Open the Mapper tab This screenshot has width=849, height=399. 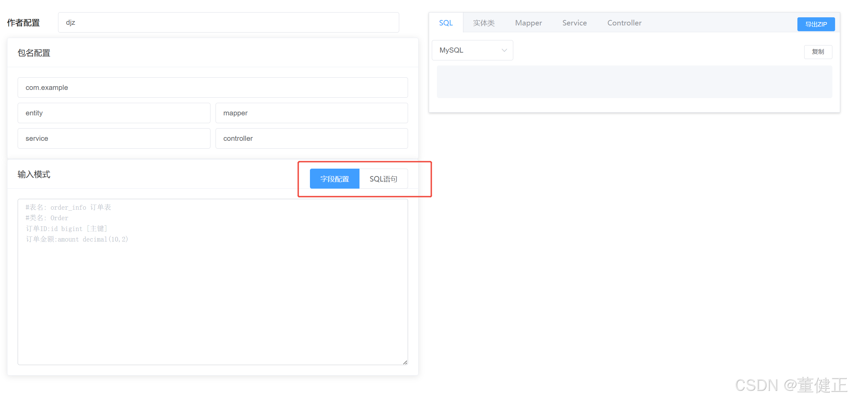528,23
